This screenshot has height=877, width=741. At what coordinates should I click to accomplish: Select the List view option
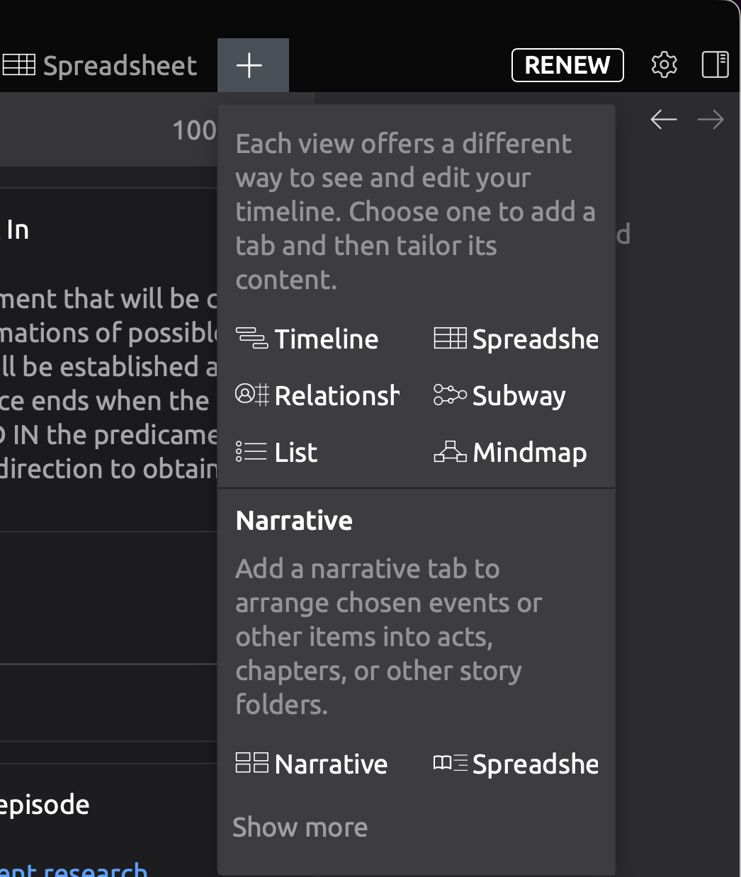click(x=295, y=453)
